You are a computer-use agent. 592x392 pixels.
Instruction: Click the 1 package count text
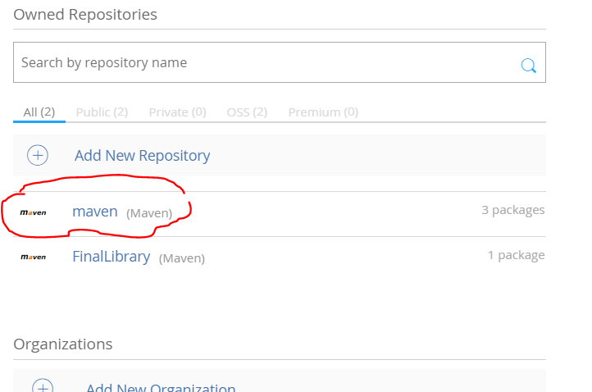(x=516, y=255)
